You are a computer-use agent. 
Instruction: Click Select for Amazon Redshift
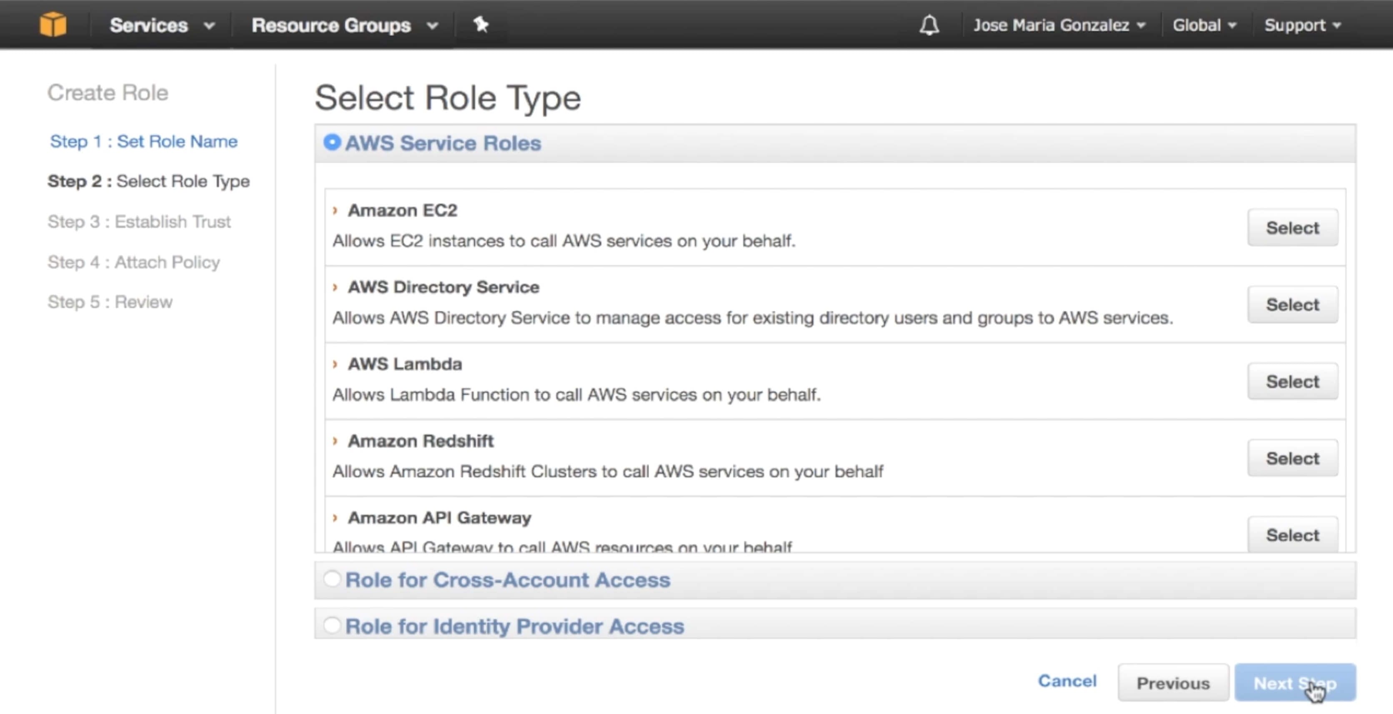(1293, 458)
